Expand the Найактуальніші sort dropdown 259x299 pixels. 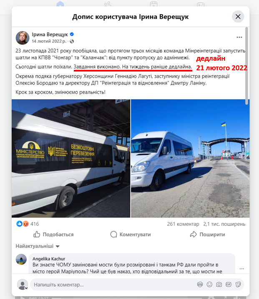38,246
